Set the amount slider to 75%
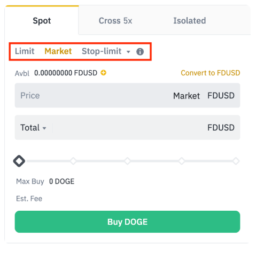256x253 pixels. point(182,161)
